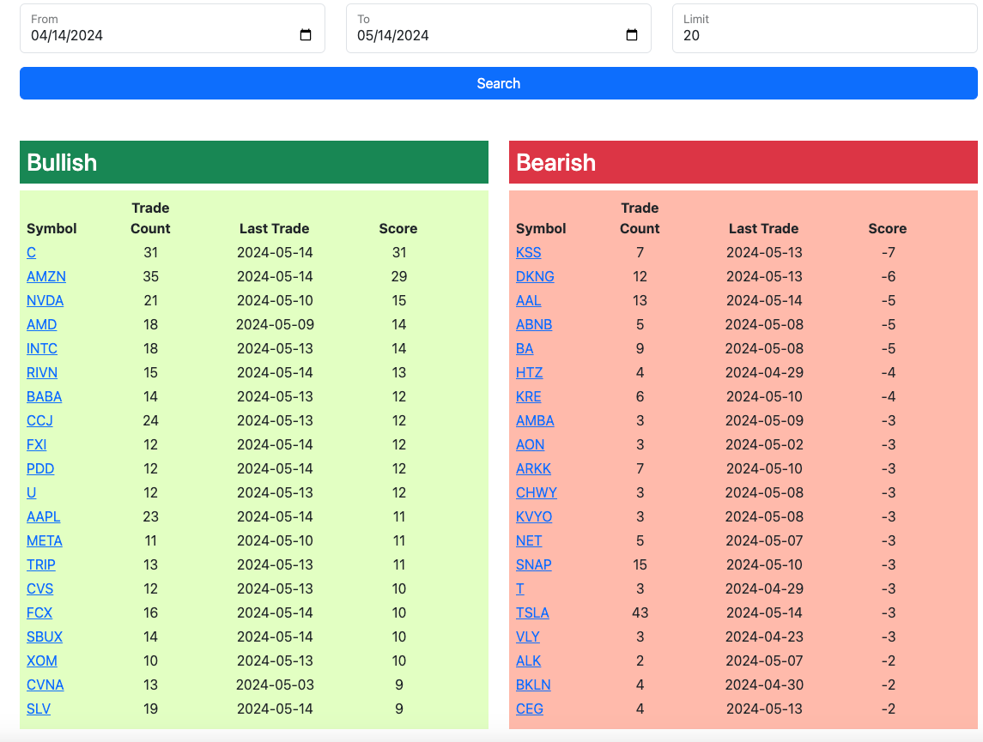Open the U symbol link
The width and height of the screenshot is (983, 742).
coord(32,492)
